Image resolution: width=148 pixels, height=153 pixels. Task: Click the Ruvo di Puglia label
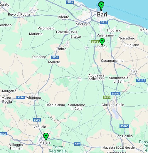point(19,14)
